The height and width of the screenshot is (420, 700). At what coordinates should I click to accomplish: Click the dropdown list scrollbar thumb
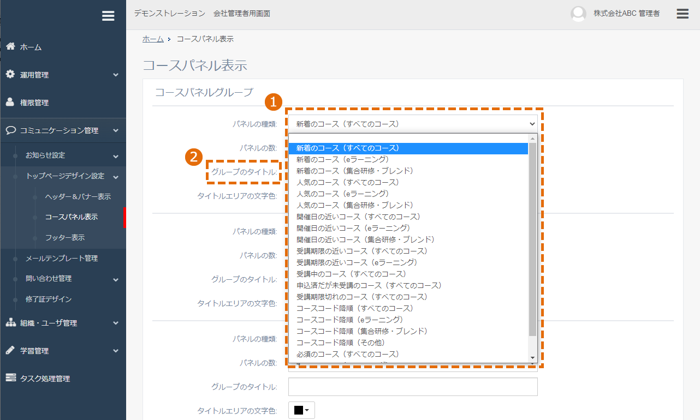(x=533, y=239)
